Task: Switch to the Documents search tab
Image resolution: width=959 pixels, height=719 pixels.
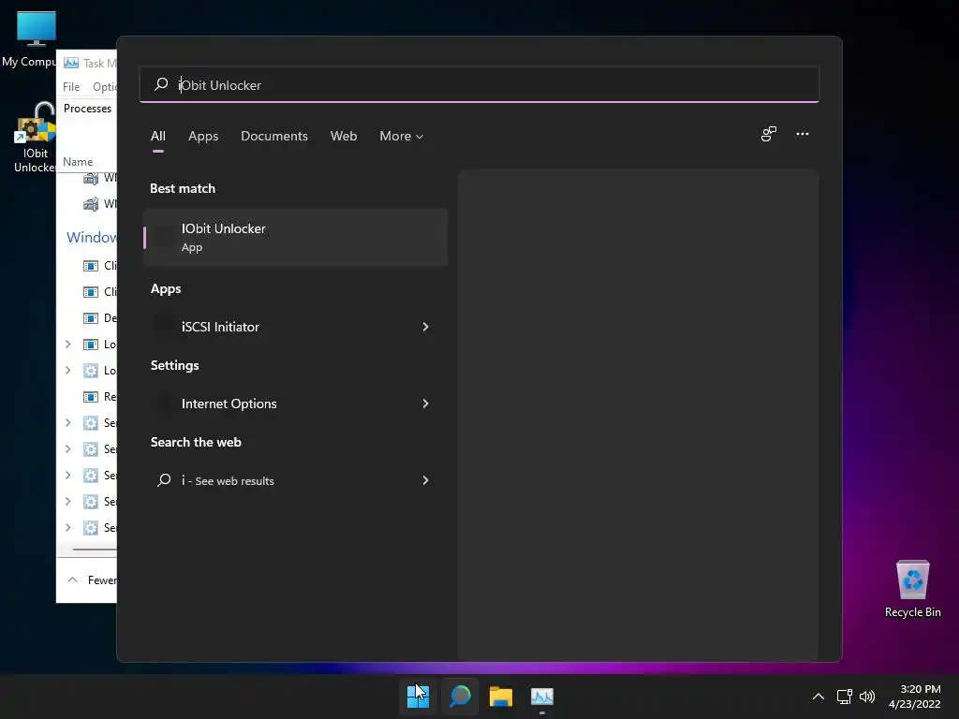Action: (274, 136)
